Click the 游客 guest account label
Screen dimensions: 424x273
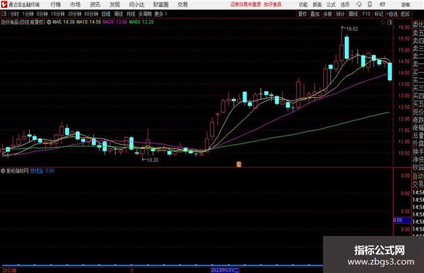coord(406,4)
